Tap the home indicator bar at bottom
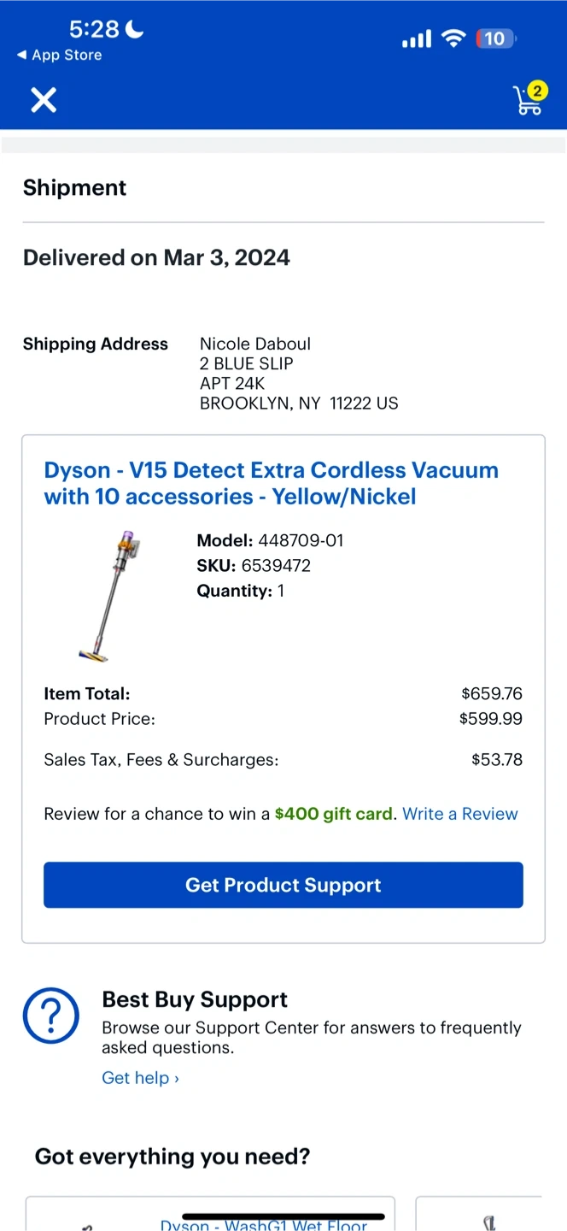Viewport: 567px width, 1231px height. tap(283, 1216)
